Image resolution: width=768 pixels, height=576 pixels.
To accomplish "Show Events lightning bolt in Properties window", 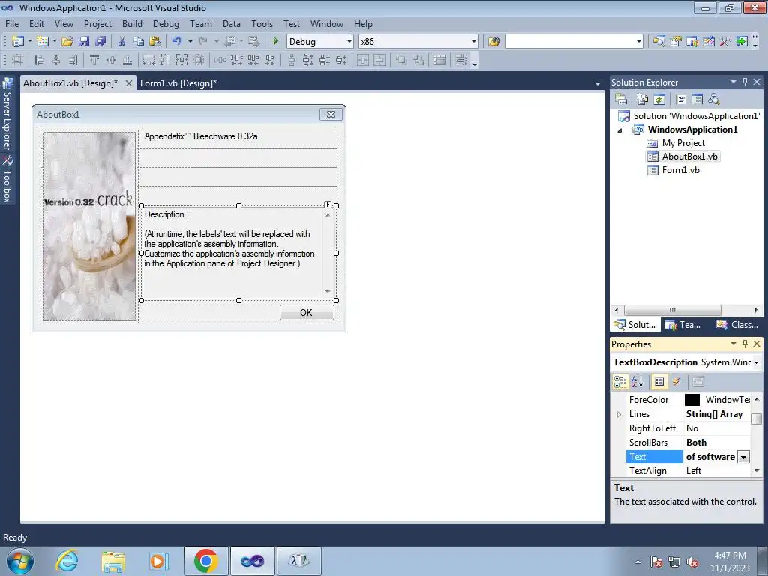I will pyautogui.click(x=676, y=382).
